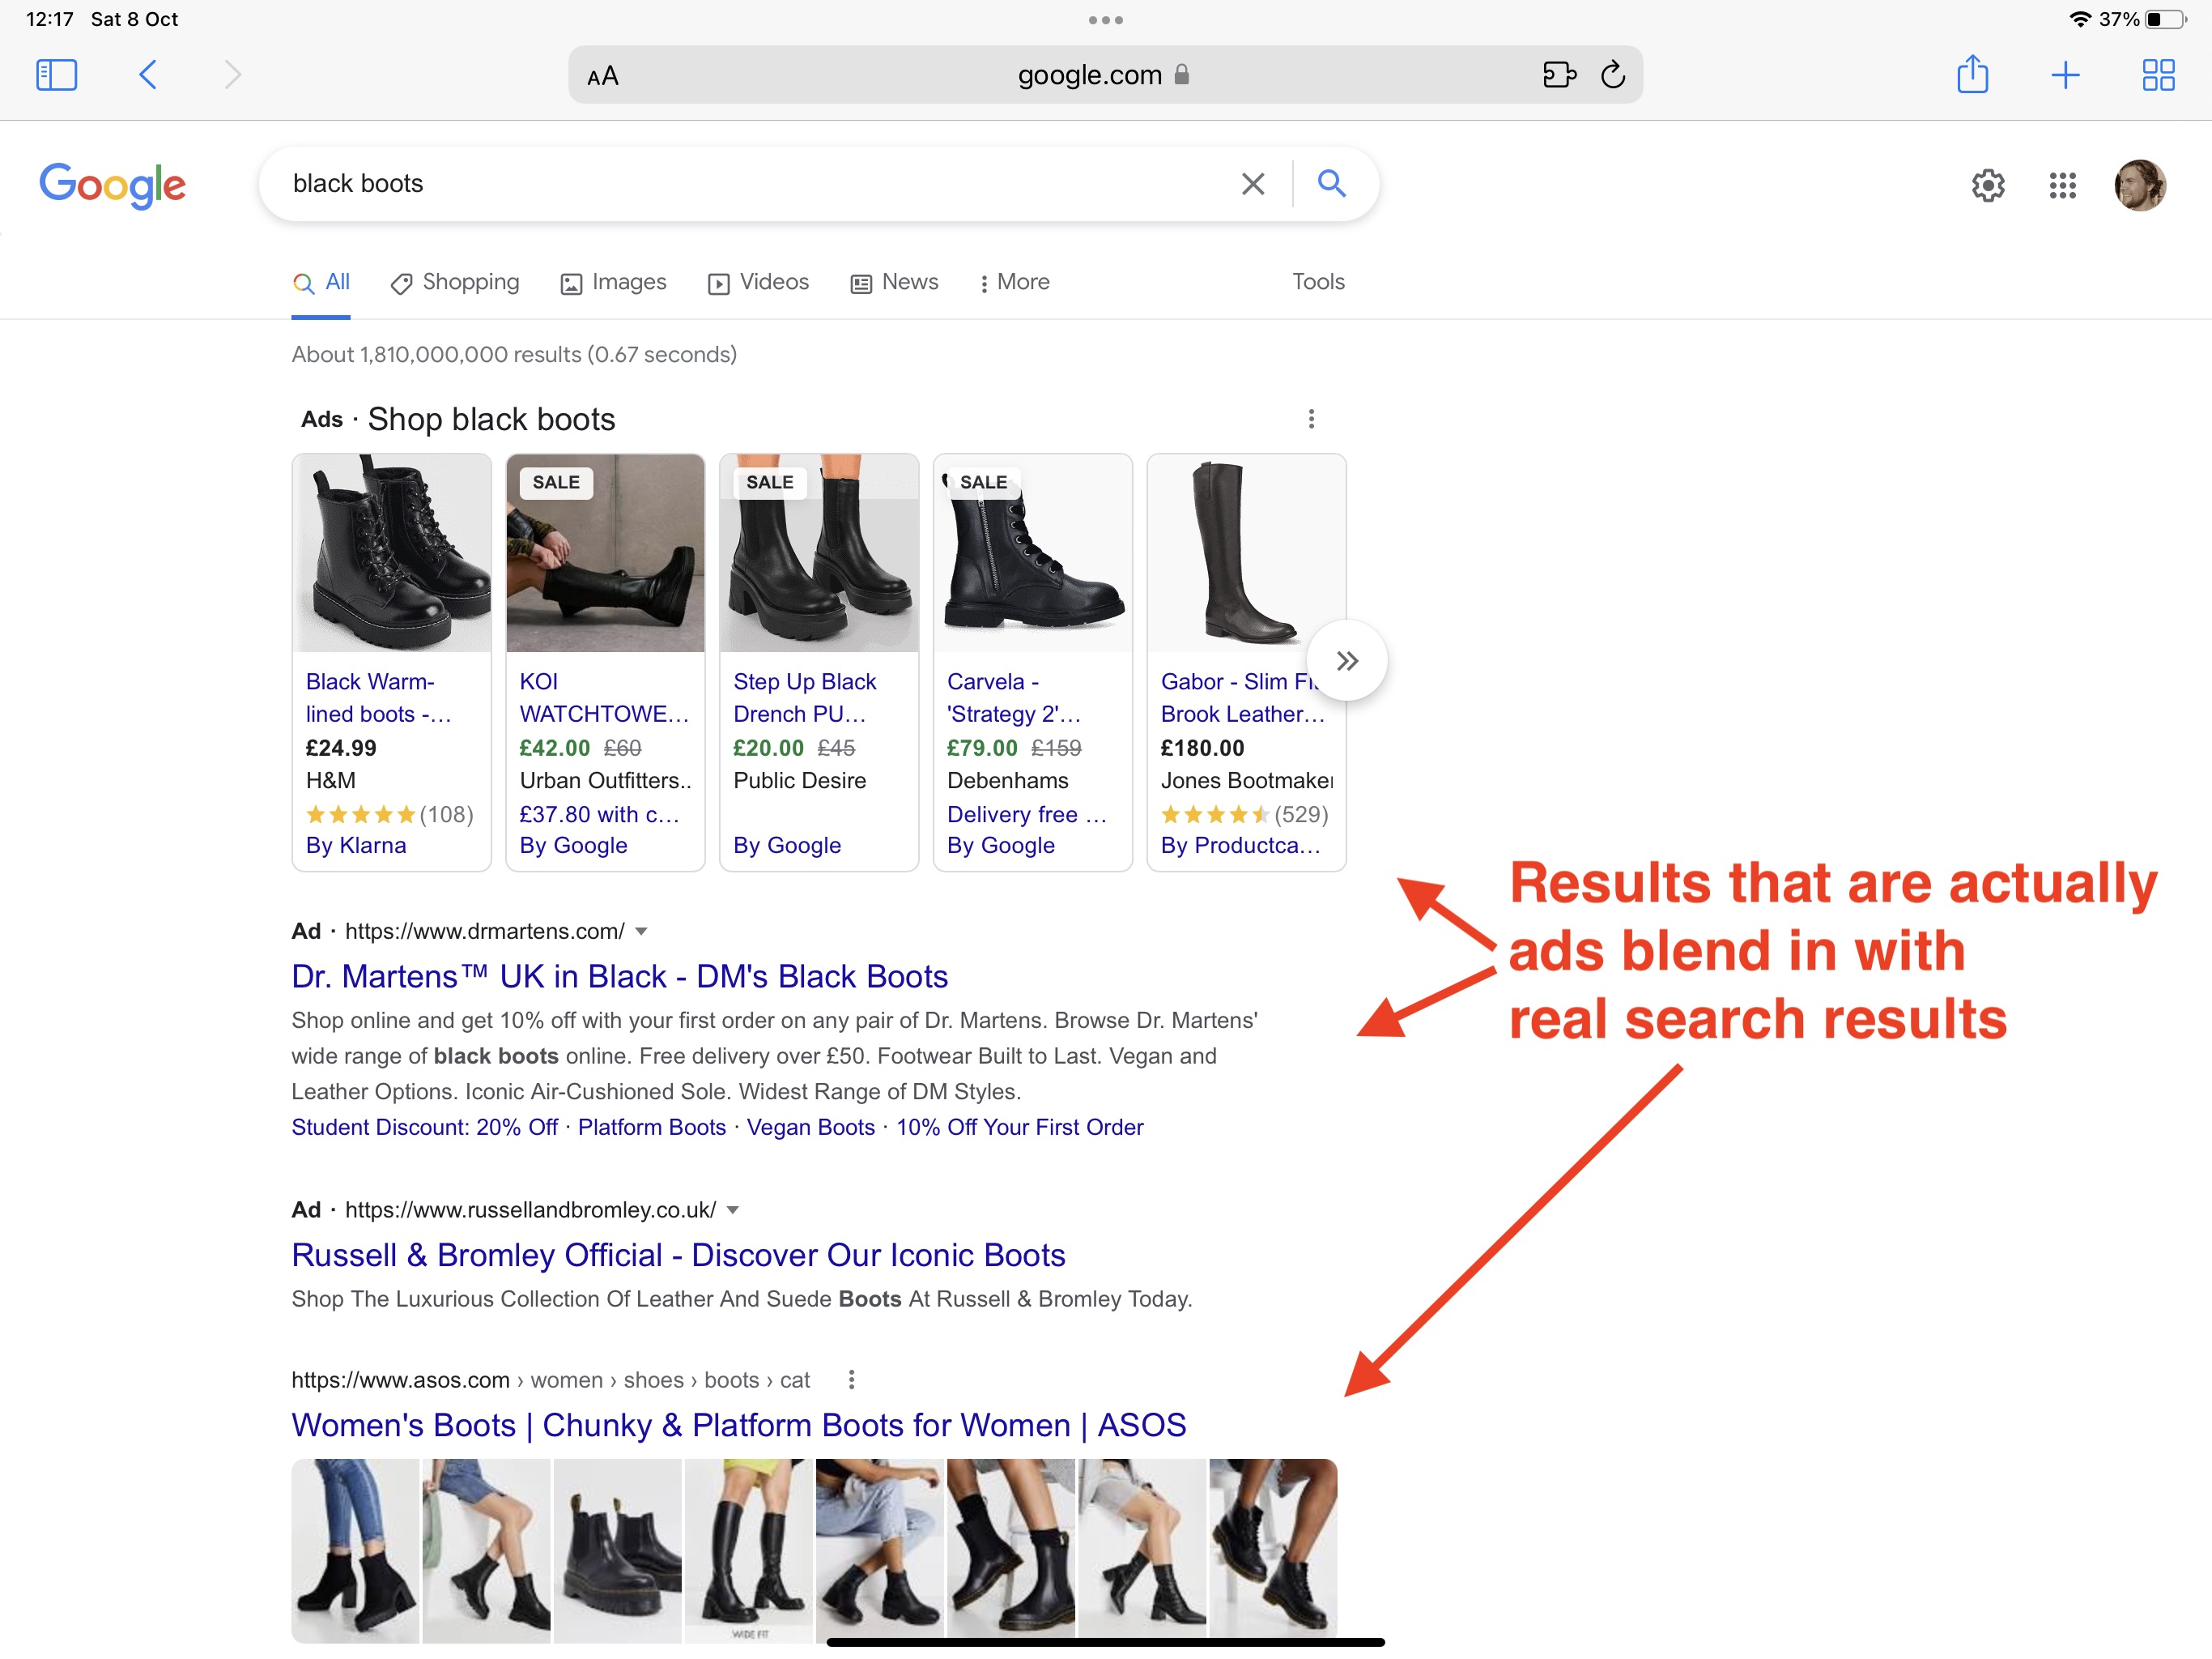Click By Productca… link under Jones Bootmaker
Viewport: 2212px width, 1659px height.
[1240, 846]
